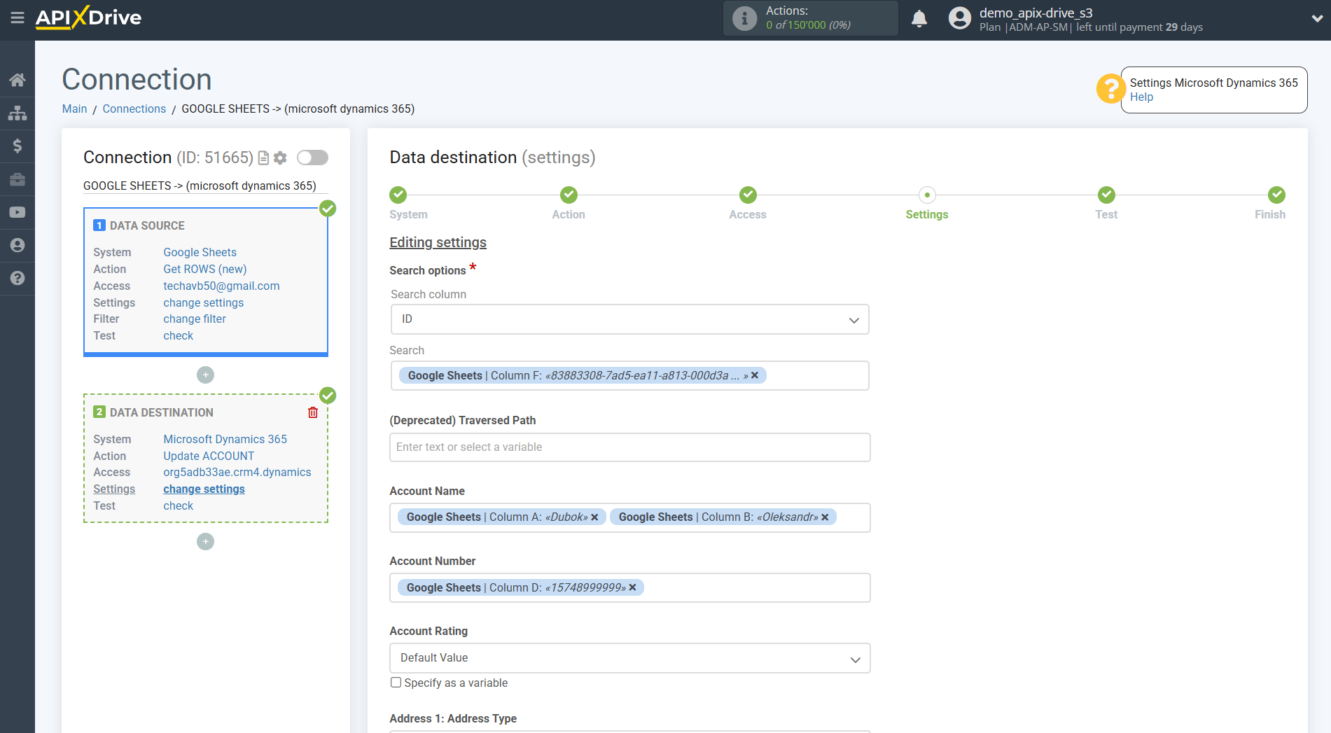Click the yellow help question mark icon
Image resolution: width=1331 pixels, height=733 pixels.
tap(1110, 89)
